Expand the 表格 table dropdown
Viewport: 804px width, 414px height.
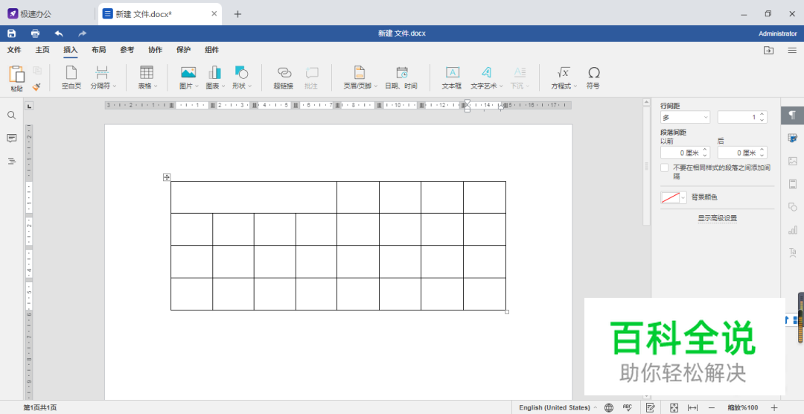click(147, 76)
